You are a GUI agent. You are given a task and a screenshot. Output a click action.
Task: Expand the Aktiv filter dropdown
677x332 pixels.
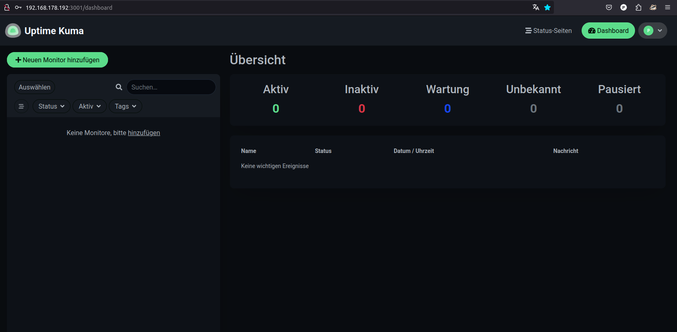(x=90, y=106)
